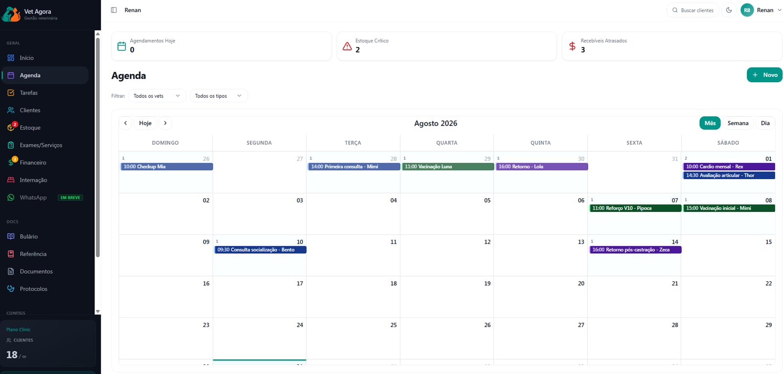Click the Exames/Serviços clipboard icon

coord(11,145)
